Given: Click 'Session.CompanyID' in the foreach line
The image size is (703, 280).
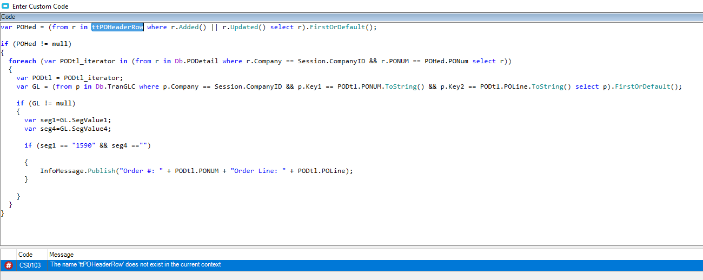Looking at the screenshot, I should pos(331,61).
